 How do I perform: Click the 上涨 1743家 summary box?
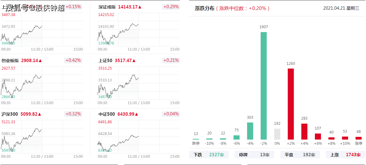[x=345, y=155]
